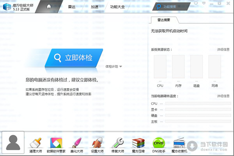Launch 设置大师 rocket icon
The height and width of the screenshot is (156, 234).
coord(97,143)
